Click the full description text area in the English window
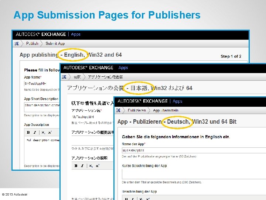This screenshot has width=266, height=200. (x=42, y=150)
